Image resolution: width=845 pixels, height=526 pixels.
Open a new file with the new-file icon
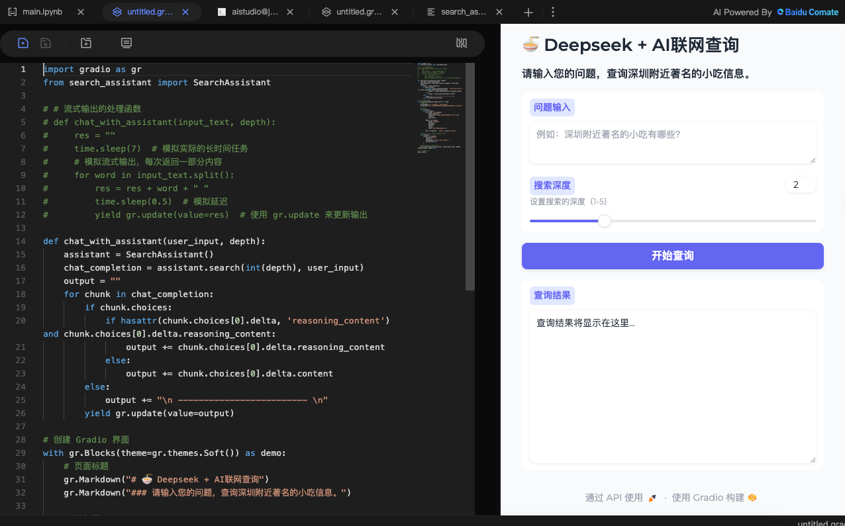pos(86,43)
